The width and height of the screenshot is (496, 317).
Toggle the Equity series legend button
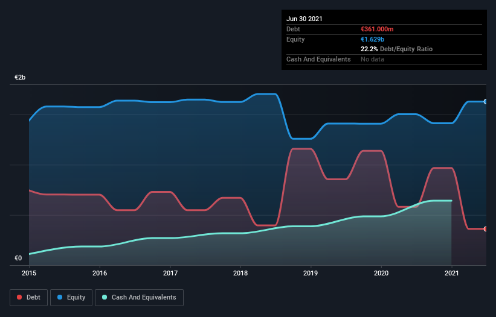71,298
